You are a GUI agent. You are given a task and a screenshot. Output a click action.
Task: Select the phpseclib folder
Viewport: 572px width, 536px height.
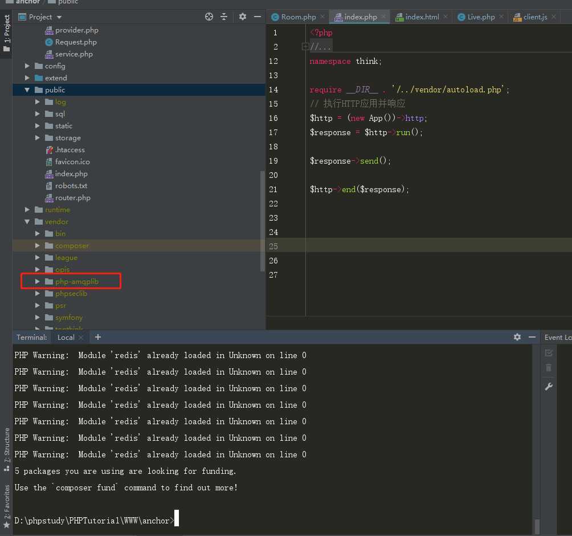(x=71, y=294)
